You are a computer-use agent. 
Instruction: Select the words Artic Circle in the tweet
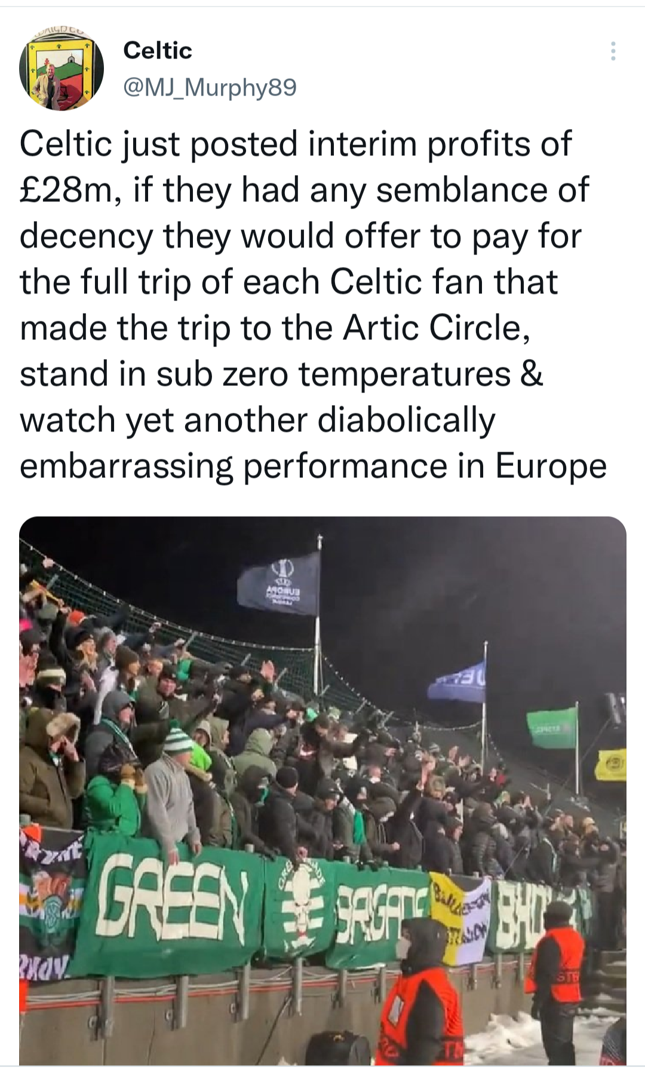tap(436, 328)
